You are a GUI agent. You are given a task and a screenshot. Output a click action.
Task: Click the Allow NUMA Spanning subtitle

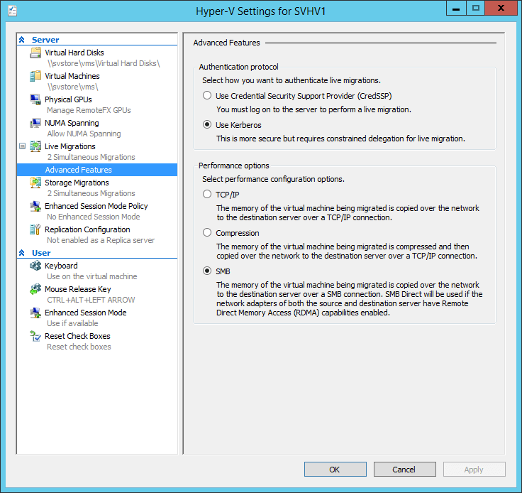84,134
